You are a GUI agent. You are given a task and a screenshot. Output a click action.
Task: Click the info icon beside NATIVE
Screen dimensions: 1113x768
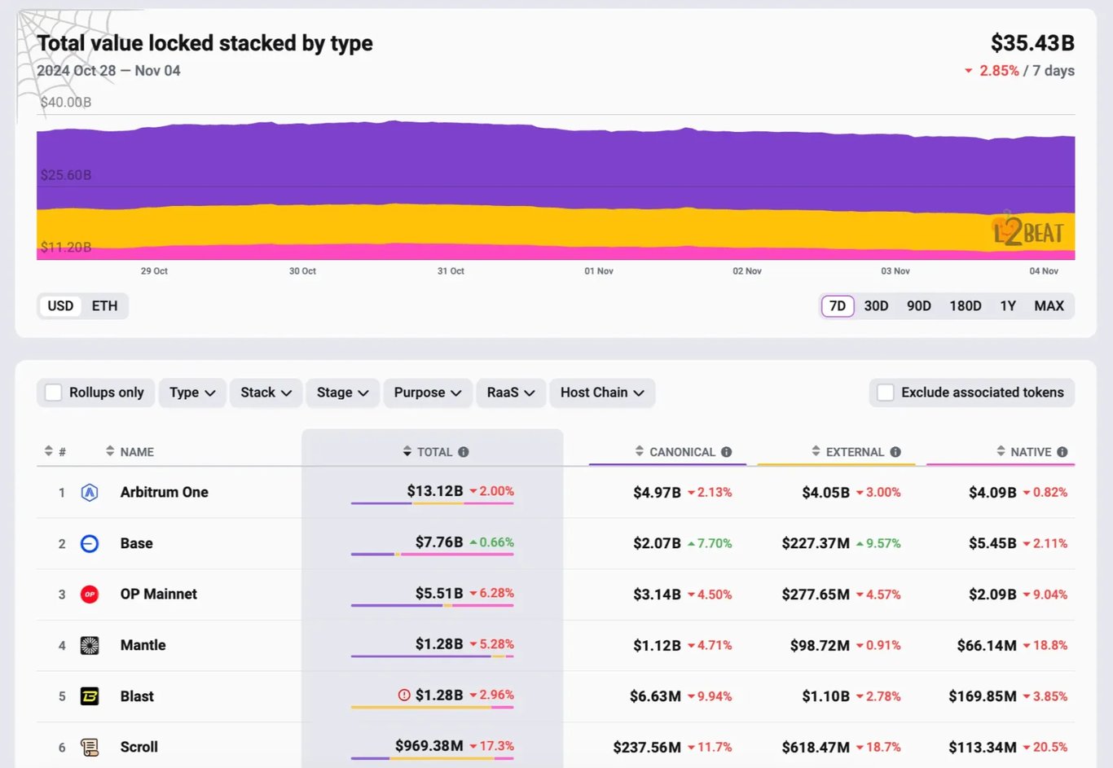[x=1062, y=452]
